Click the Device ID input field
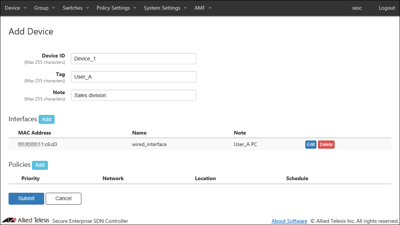This screenshot has width=400, height=225. point(133,59)
